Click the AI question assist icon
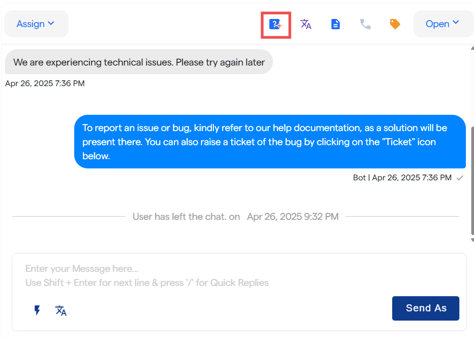 (x=276, y=24)
